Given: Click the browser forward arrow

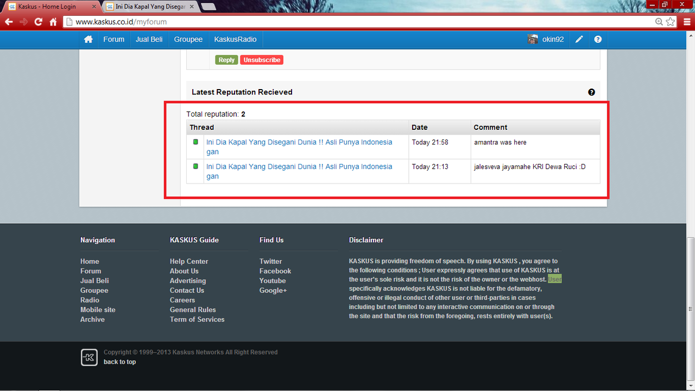Looking at the screenshot, I should click(23, 22).
